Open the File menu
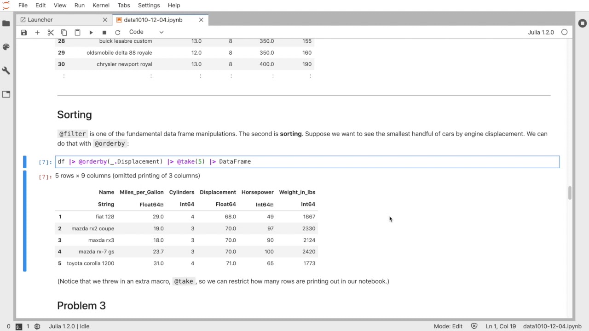Image resolution: width=589 pixels, height=331 pixels. 23,5
